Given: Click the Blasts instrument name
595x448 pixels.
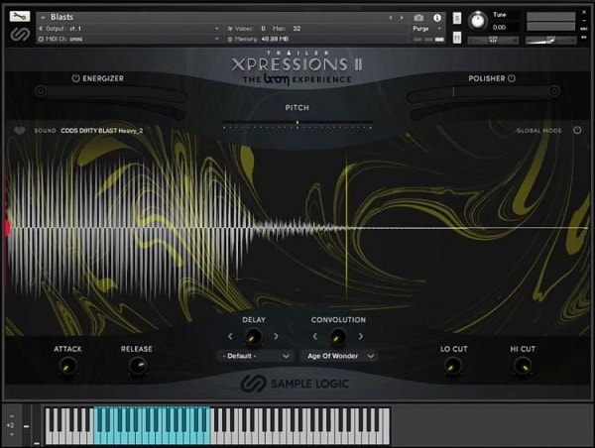Looking at the screenshot, I should 61,17.
